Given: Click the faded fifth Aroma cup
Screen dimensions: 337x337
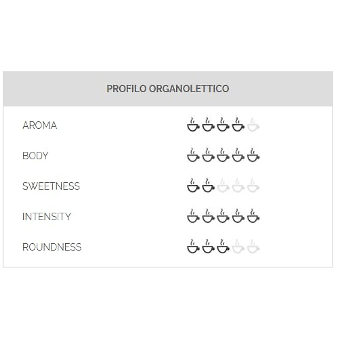Looking at the screenshot, I should pyautogui.click(x=253, y=125).
